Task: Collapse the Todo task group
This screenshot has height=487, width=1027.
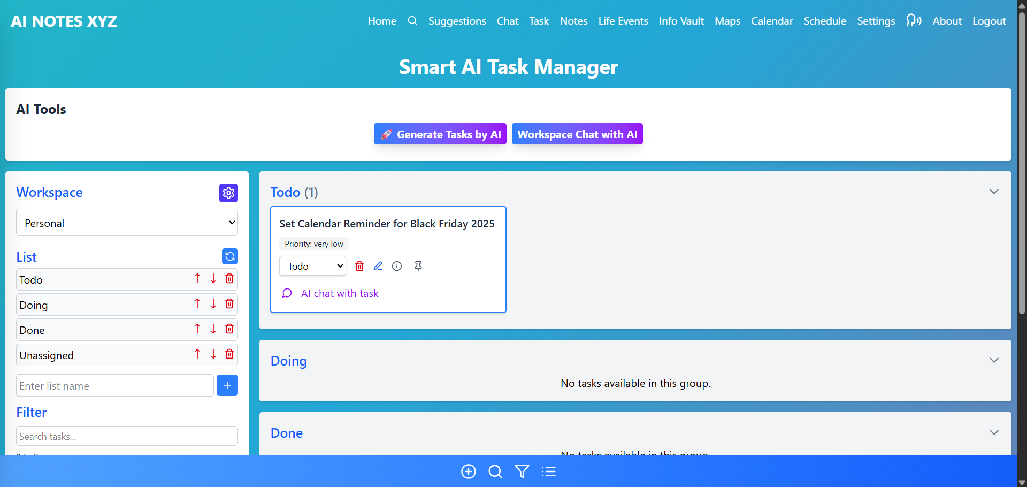Action: 994,192
